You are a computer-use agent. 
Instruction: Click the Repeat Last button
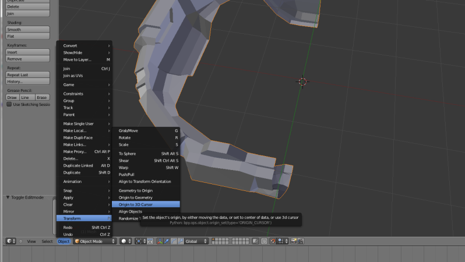point(27,75)
